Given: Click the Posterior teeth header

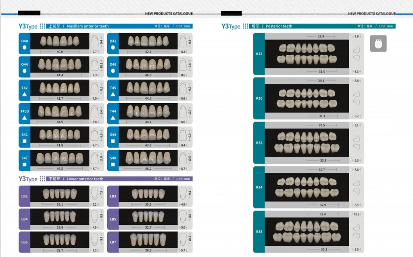Looking at the screenshot, I should (x=322, y=26).
